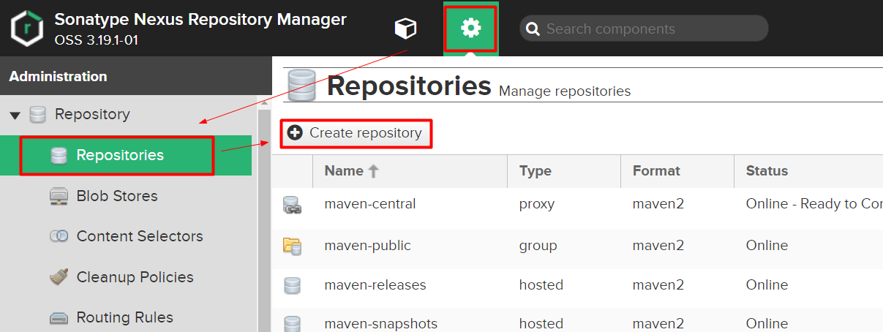This screenshot has width=883, height=332.
Task: Click the plus icon on Create repository
Action: click(295, 133)
